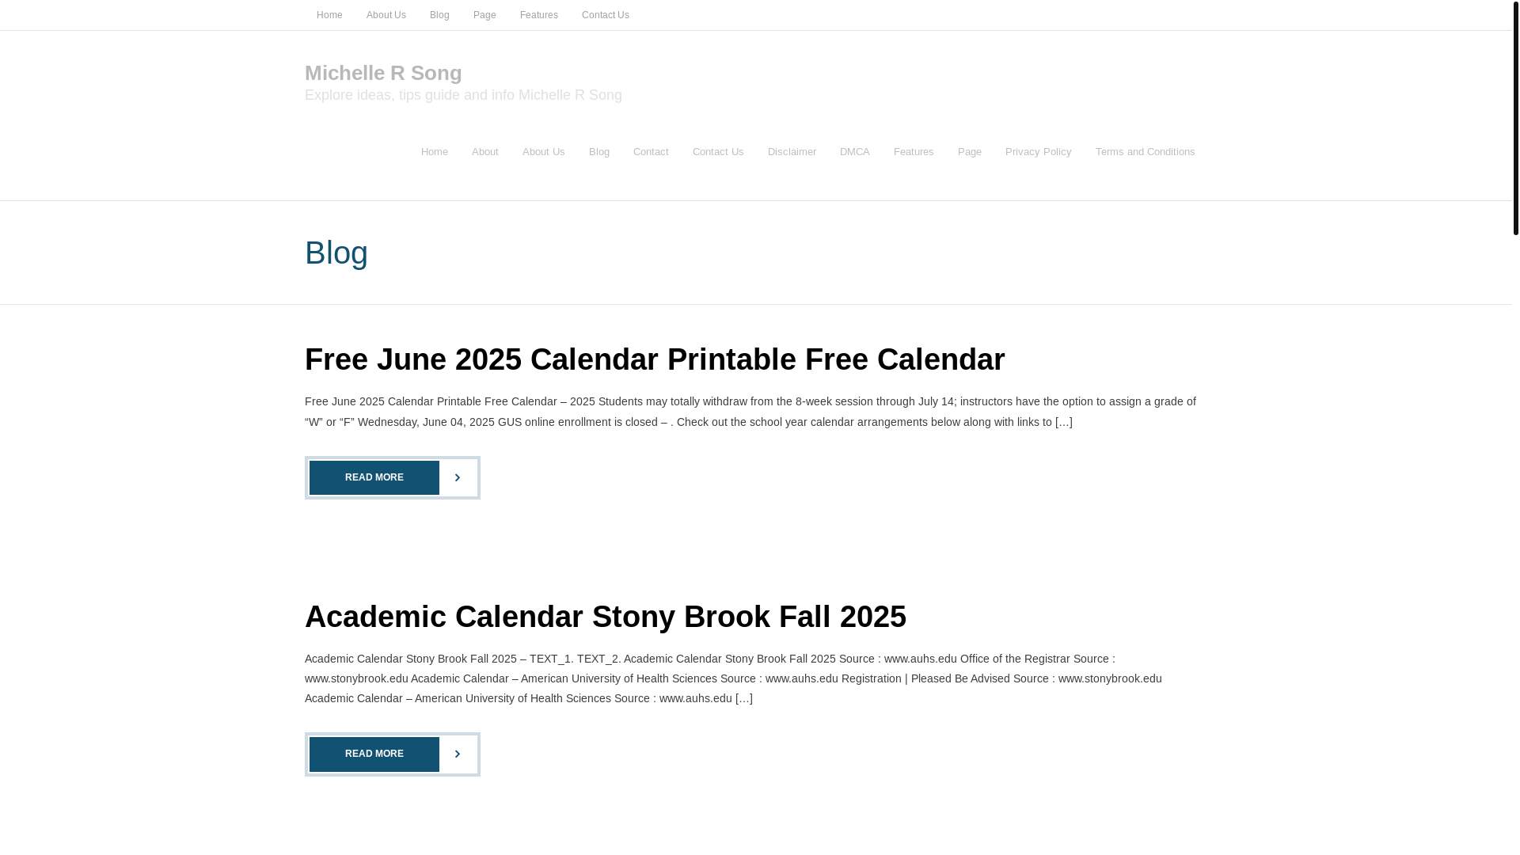Select About Us in the top bar menu
Screen dimensions: 1520x855
[x=386, y=15]
